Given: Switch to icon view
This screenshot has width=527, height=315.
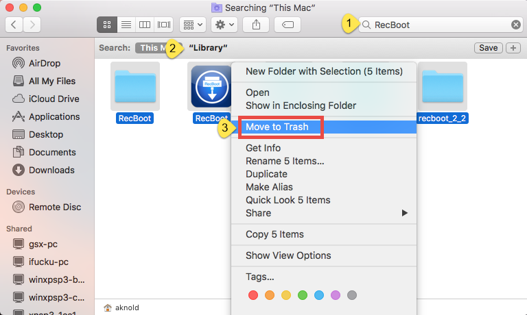Looking at the screenshot, I should (107, 25).
